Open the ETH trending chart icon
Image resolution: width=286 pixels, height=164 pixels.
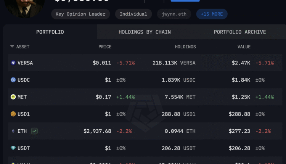pos(34,131)
